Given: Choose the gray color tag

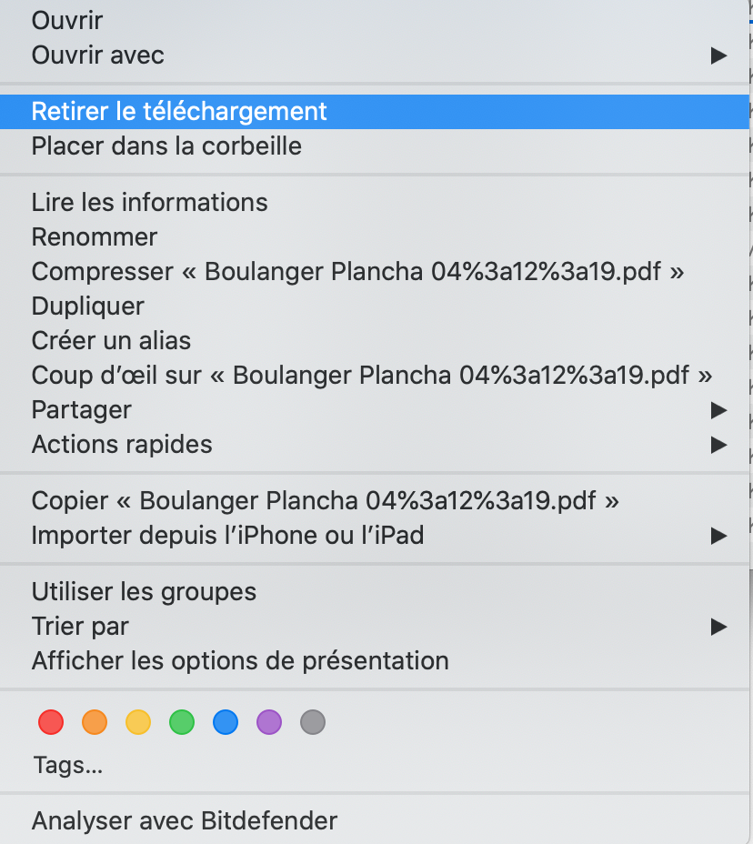Looking at the screenshot, I should pyautogui.click(x=313, y=723).
